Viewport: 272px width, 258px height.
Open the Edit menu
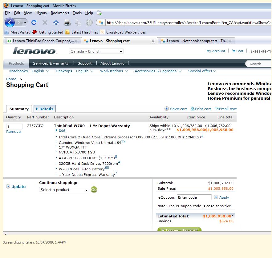pos(17,13)
